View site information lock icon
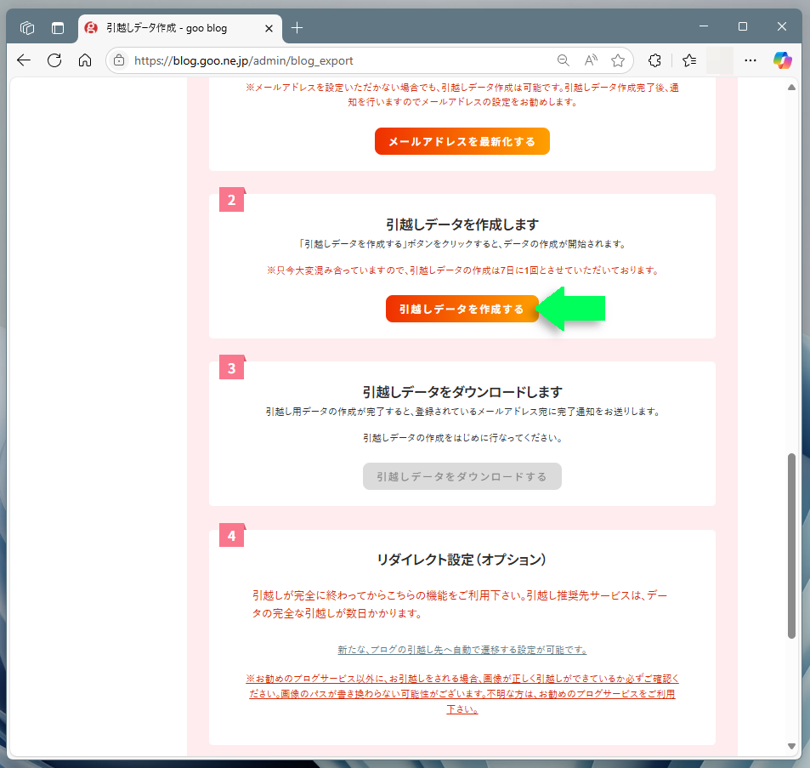 tap(119, 60)
